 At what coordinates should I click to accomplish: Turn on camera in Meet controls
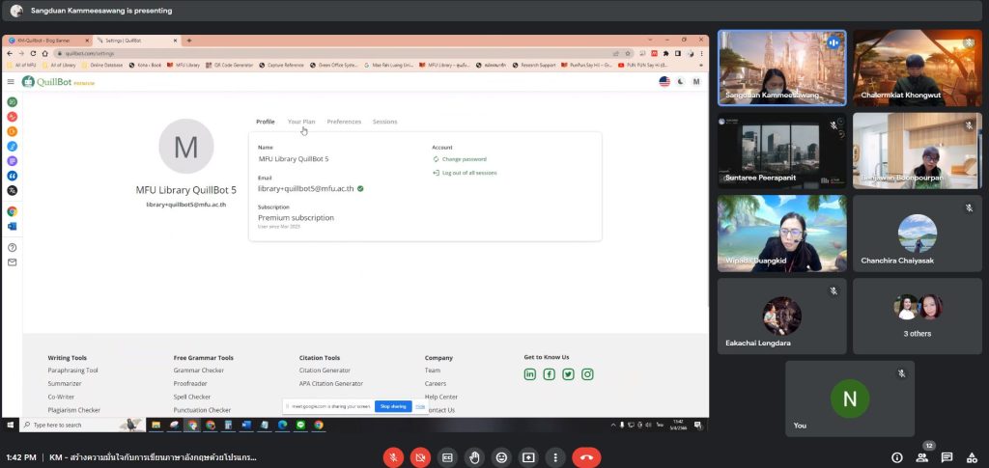click(x=420, y=457)
